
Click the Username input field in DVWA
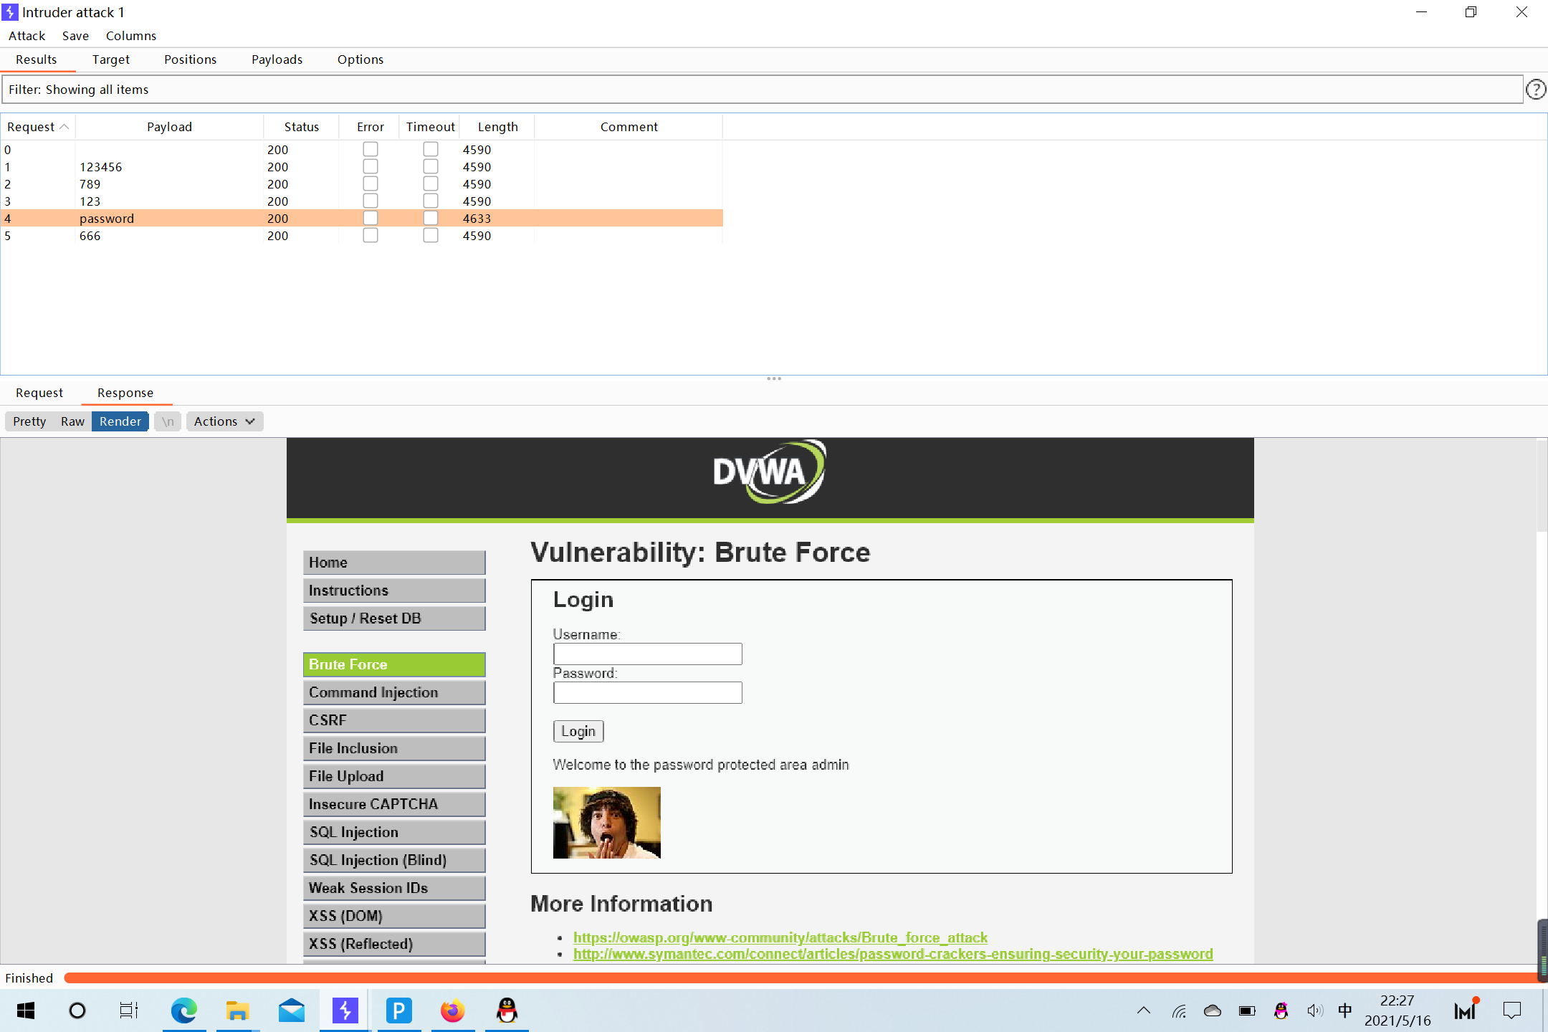coord(647,653)
